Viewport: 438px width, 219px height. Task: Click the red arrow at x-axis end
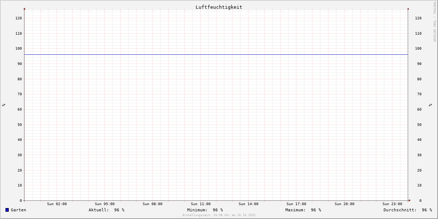410,200
